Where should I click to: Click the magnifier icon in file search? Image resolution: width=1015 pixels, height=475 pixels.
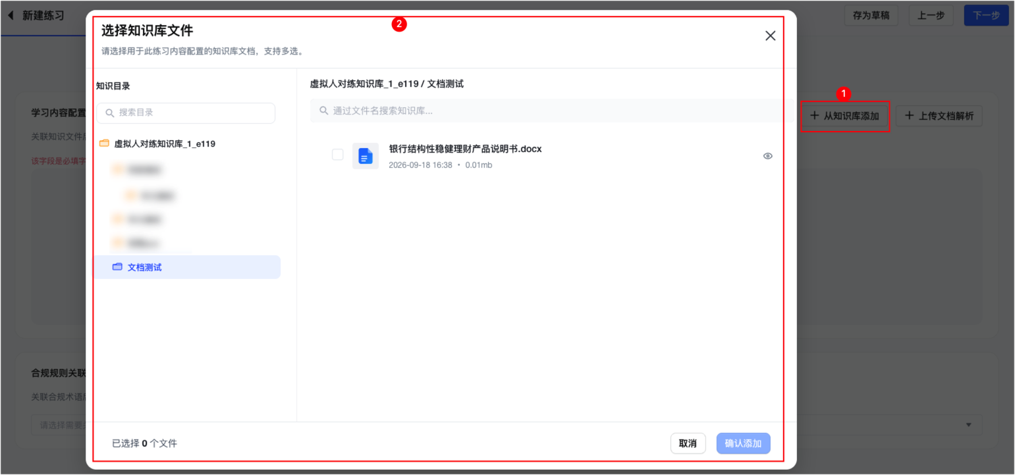323,111
